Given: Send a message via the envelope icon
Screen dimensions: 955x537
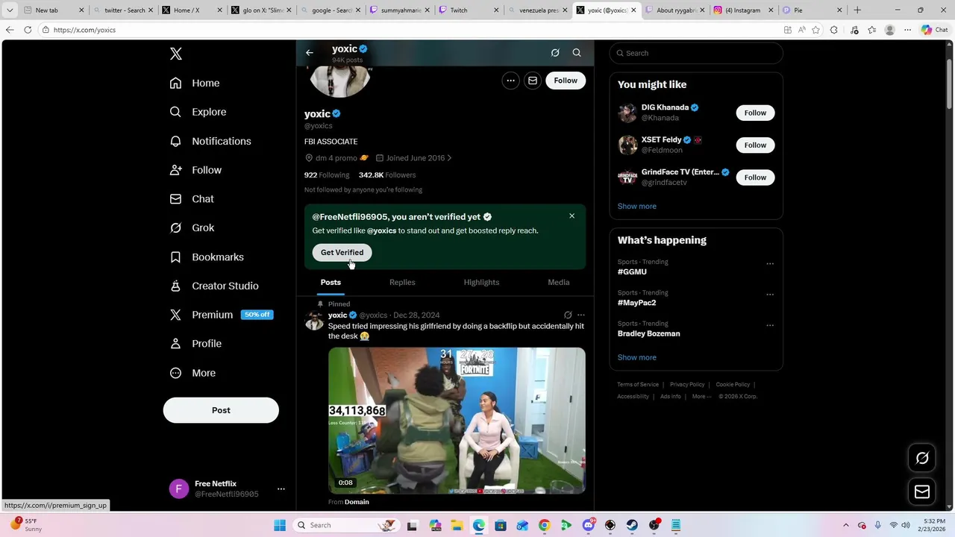Looking at the screenshot, I should point(533,81).
